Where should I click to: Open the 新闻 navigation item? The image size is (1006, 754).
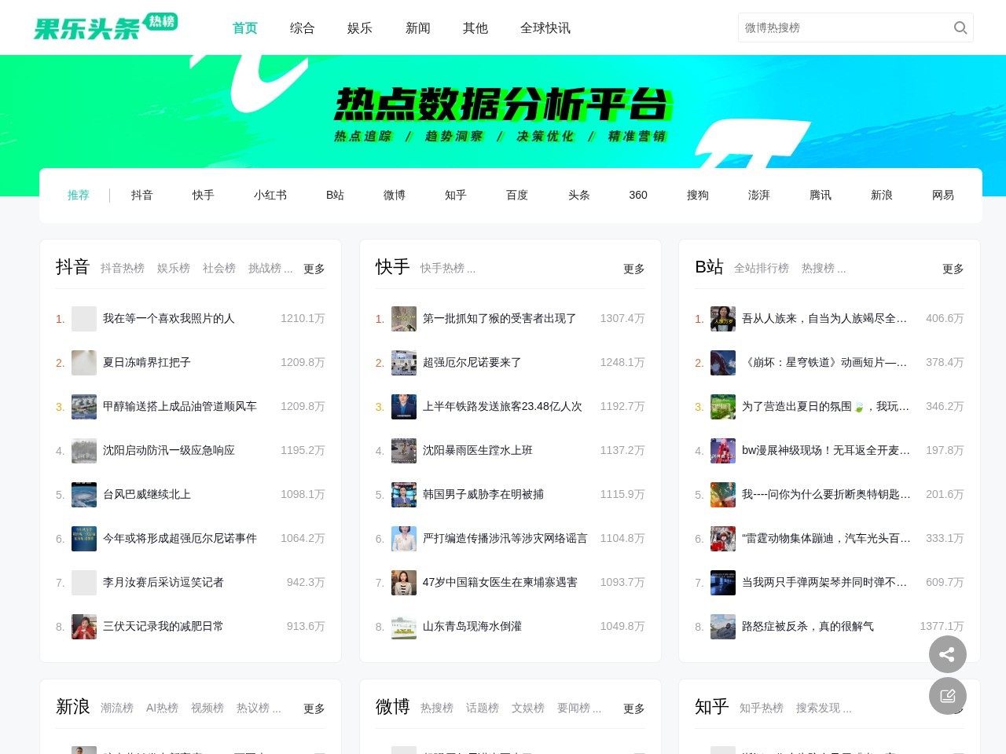point(417,28)
